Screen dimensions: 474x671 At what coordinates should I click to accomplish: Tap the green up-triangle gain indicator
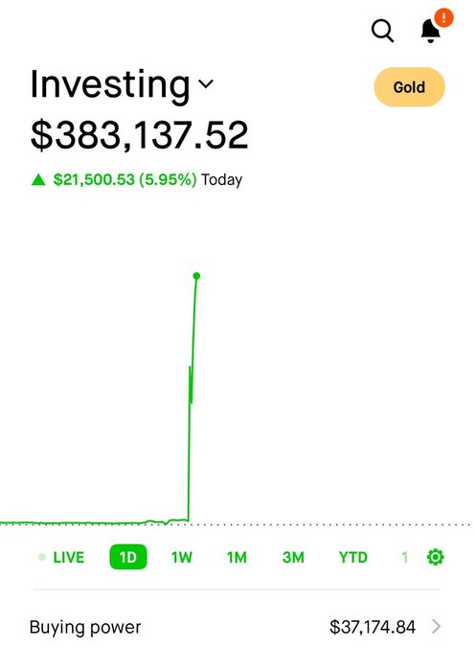tap(38, 180)
